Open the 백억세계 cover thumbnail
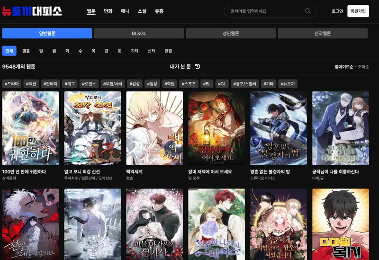This screenshot has height=260, width=379. (154, 128)
